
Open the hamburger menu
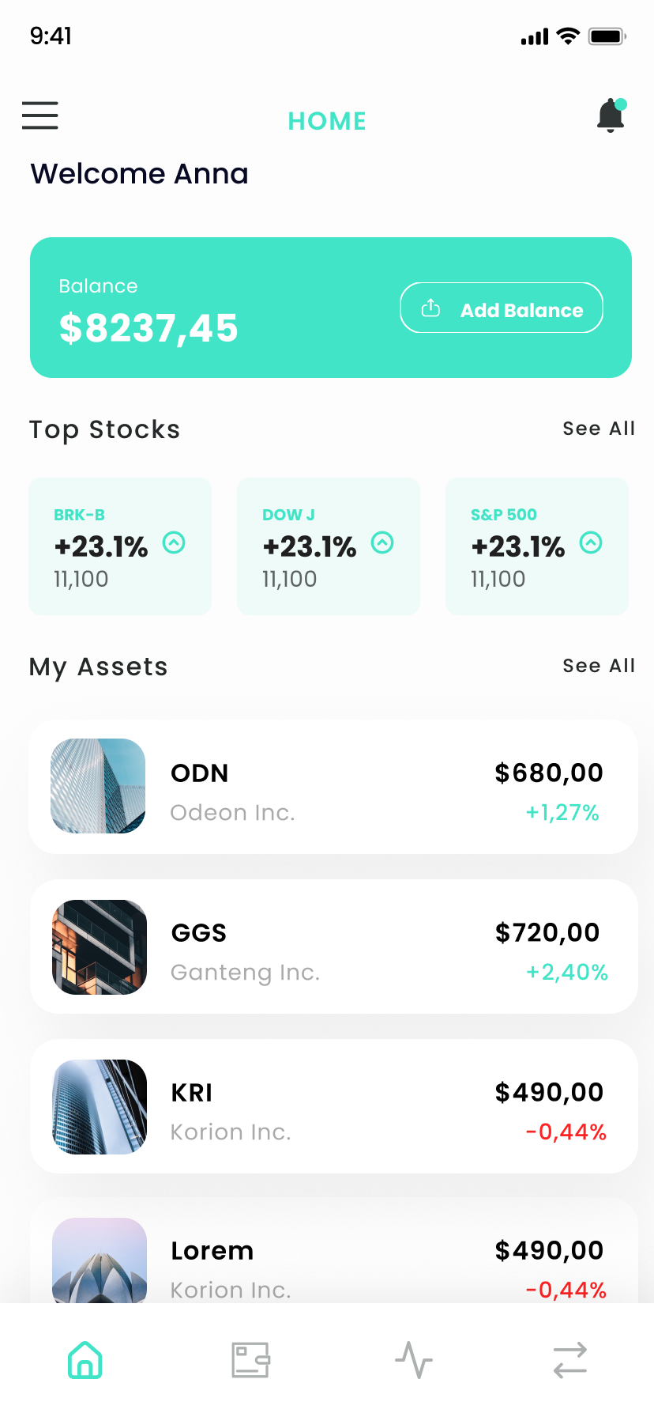39,115
